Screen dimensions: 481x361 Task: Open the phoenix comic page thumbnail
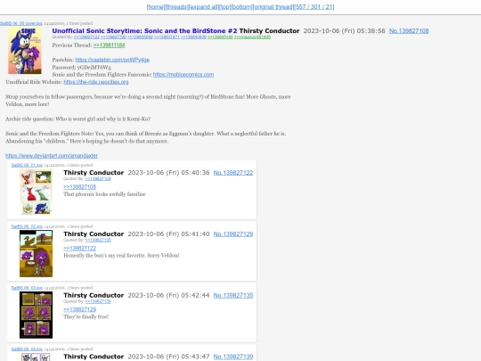(36, 192)
